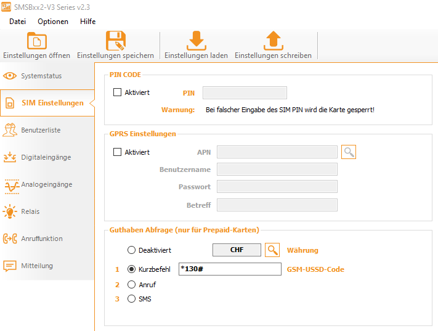This screenshot has width=438, height=331.
Task: Enable the GPRS Aktiviert checkbox
Action: tap(118, 152)
